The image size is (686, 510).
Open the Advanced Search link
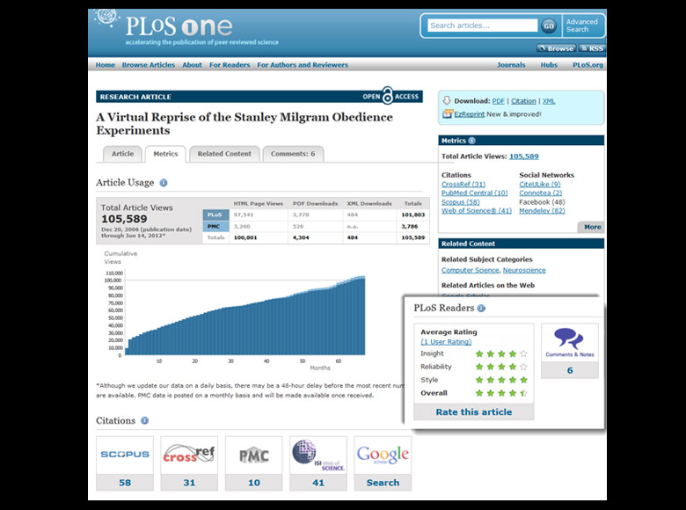click(x=581, y=25)
